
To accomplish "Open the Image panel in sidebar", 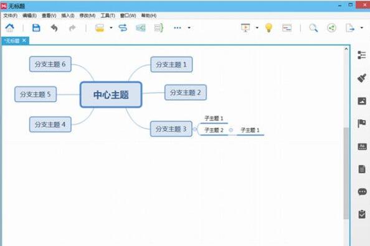I will click(x=362, y=101).
